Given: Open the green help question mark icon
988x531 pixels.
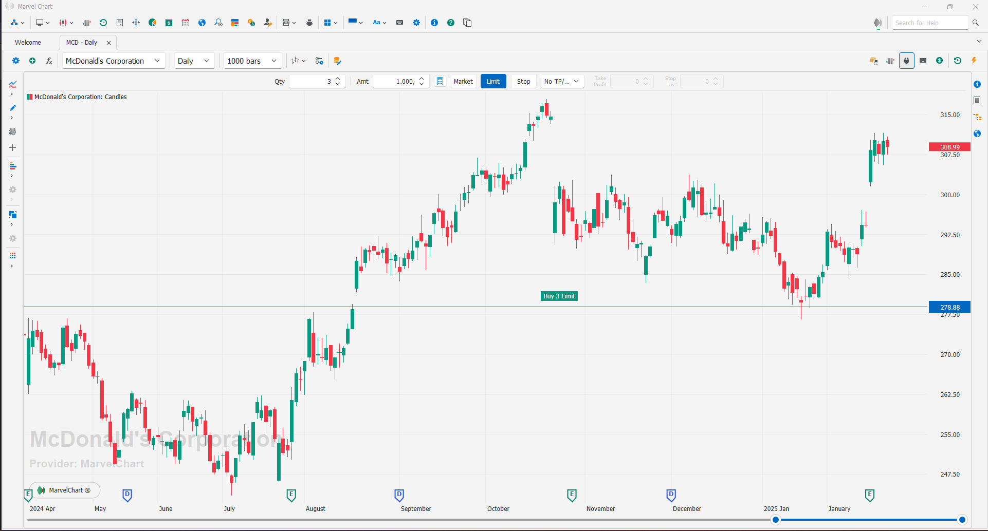Looking at the screenshot, I should (x=451, y=23).
